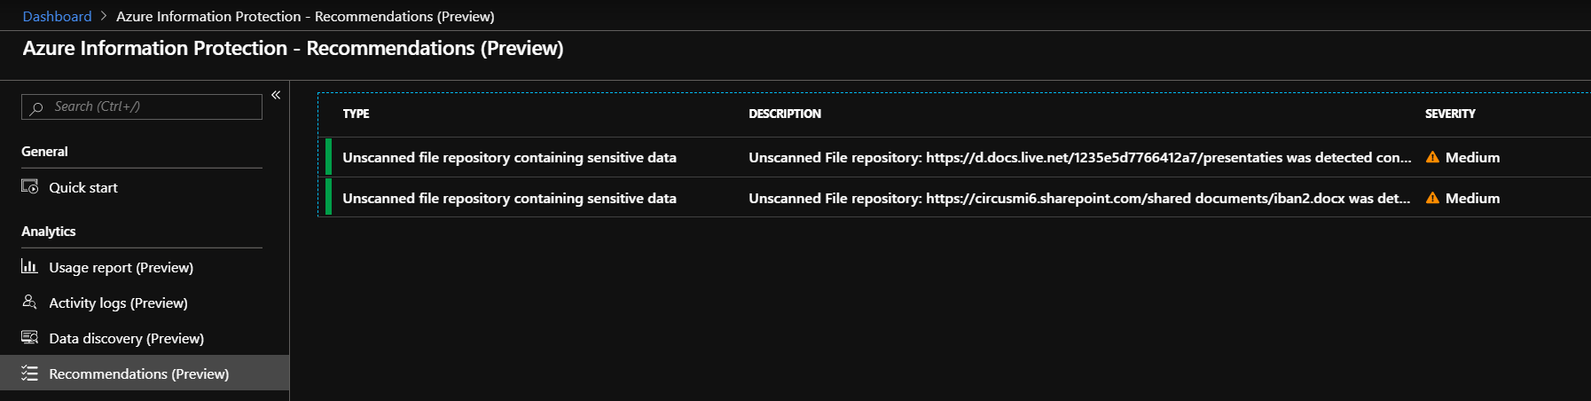Click the Data discovery icon
This screenshot has width=1591, height=401.
[29, 338]
